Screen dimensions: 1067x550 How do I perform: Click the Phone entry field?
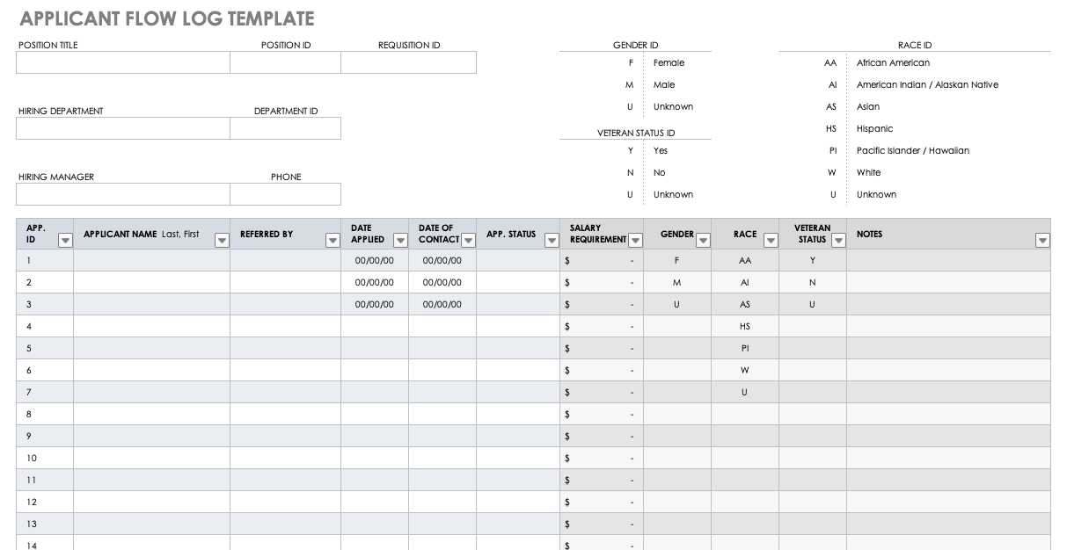tap(285, 194)
